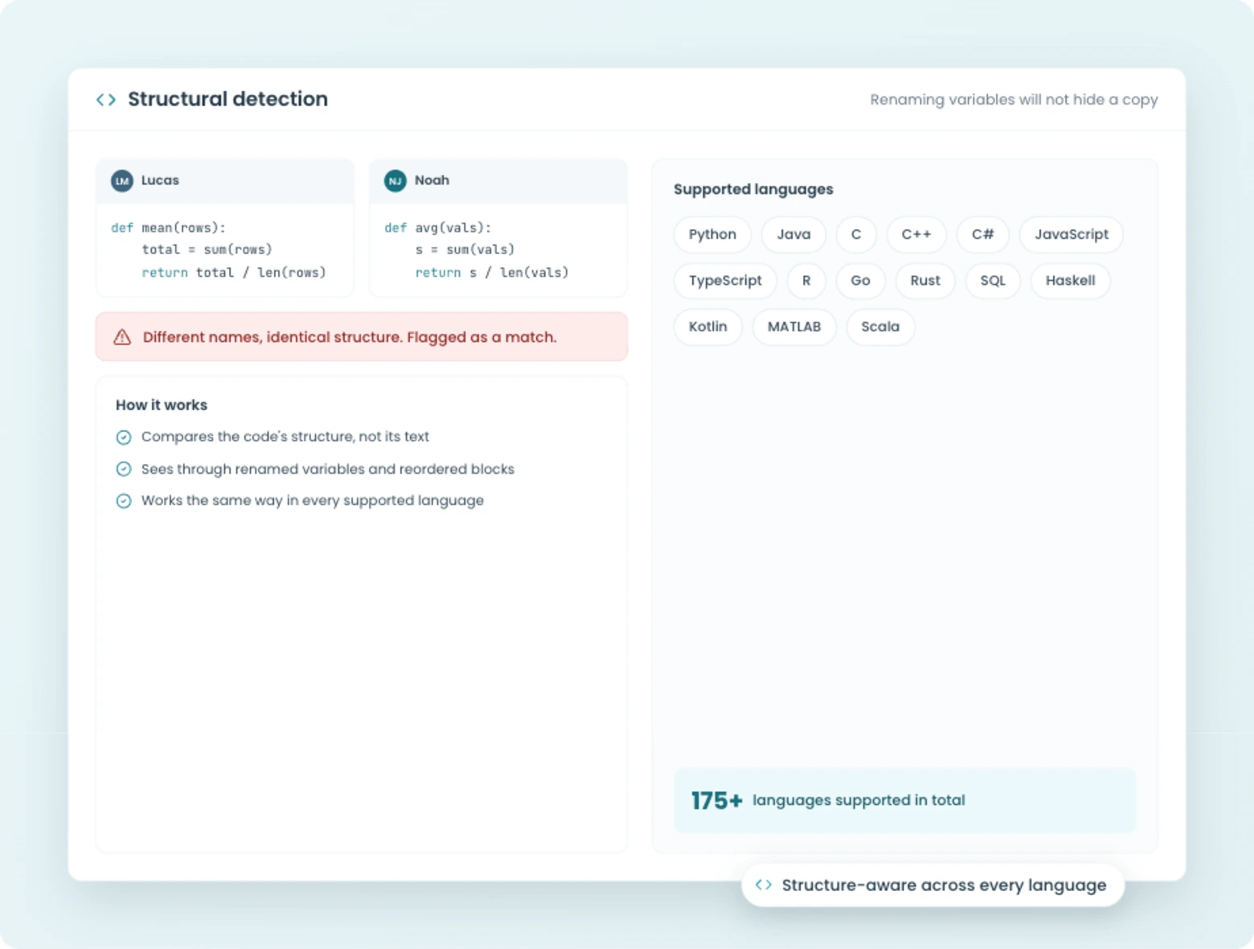Image resolution: width=1254 pixels, height=949 pixels.
Task: Pick the Haskell language chip
Action: coord(1070,281)
